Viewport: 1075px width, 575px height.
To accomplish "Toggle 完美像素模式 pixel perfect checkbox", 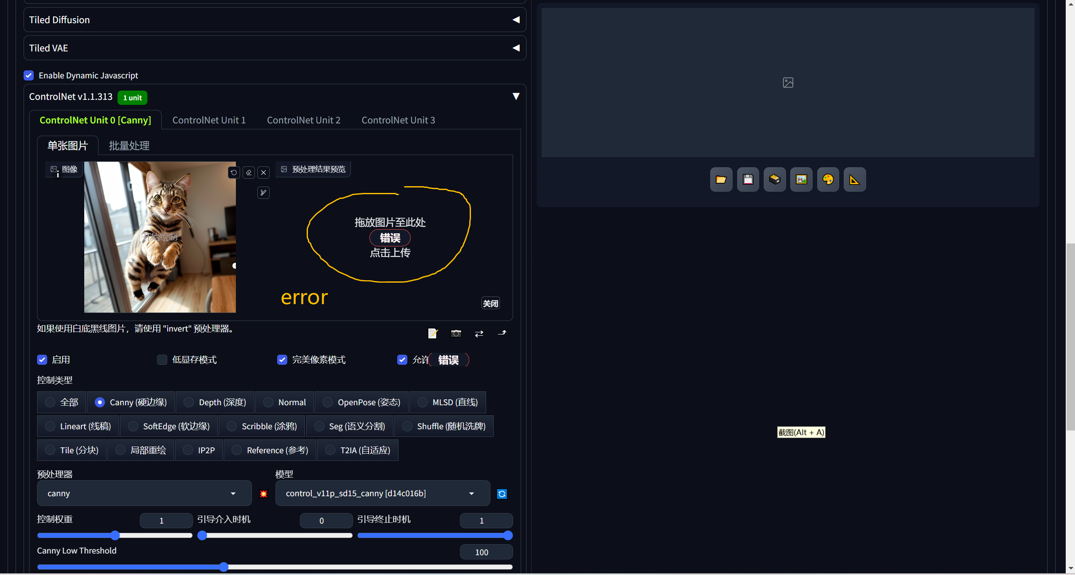I will point(282,360).
